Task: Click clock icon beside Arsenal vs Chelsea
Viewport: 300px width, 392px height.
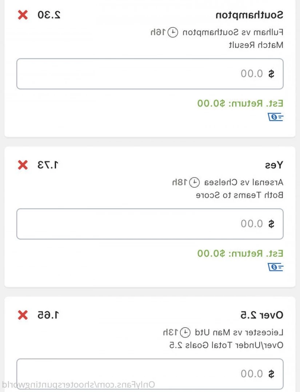Action: [x=195, y=182]
